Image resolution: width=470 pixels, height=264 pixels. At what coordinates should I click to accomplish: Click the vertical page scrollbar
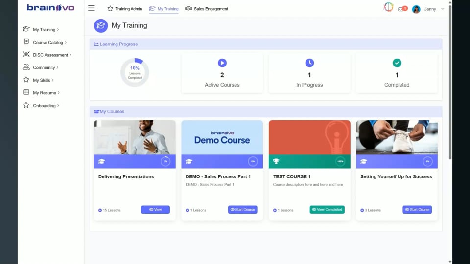coord(450,82)
